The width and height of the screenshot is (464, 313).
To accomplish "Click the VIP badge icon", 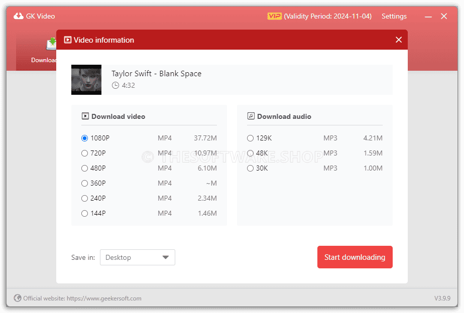I will (274, 16).
